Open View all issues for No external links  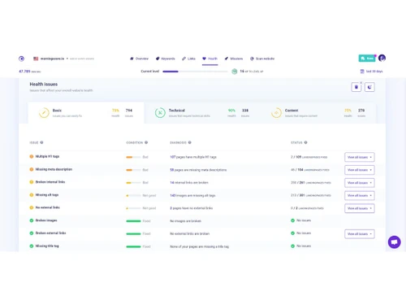(x=360, y=208)
